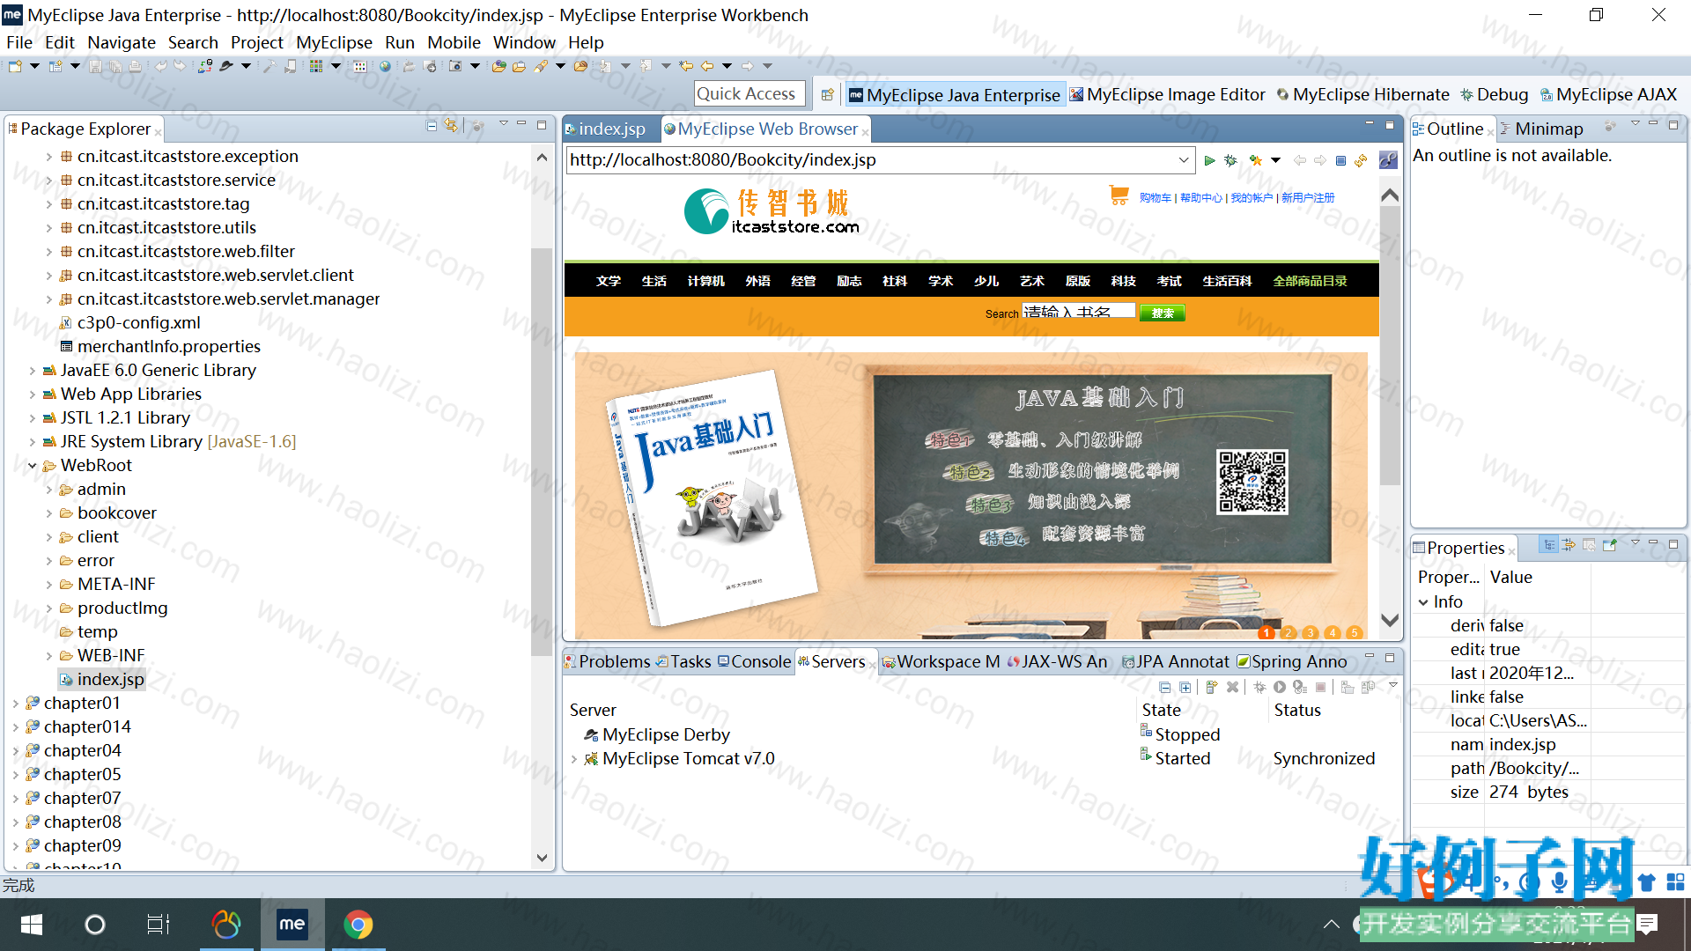Image resolution: width=1691 pixels, height=951 pixels.
Task: Add bookmark star icon in browser
Action: coord(1256,160)
